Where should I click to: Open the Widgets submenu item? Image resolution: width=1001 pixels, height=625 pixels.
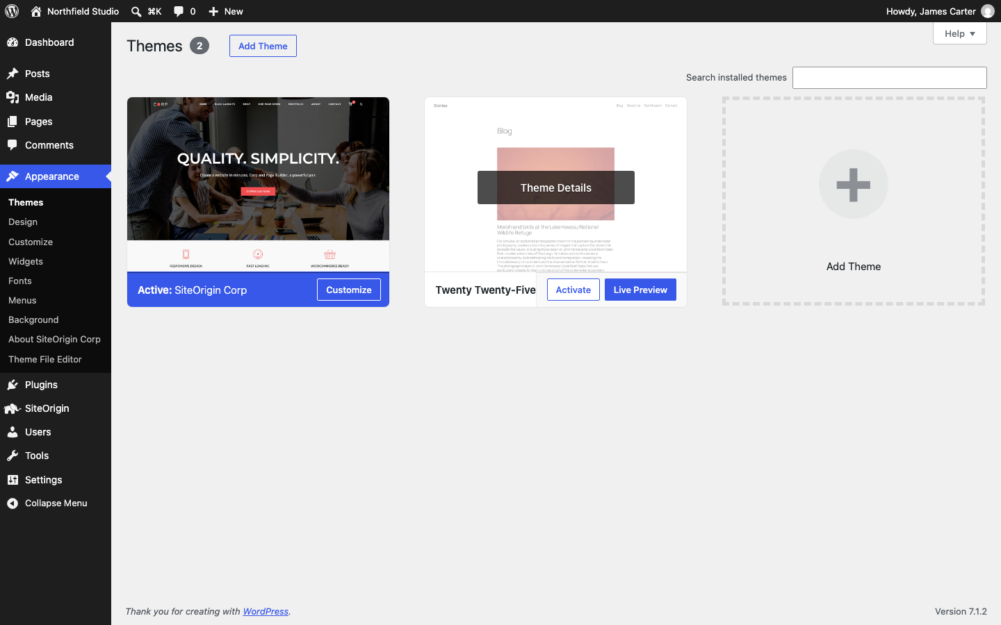[x=26, y=261]
